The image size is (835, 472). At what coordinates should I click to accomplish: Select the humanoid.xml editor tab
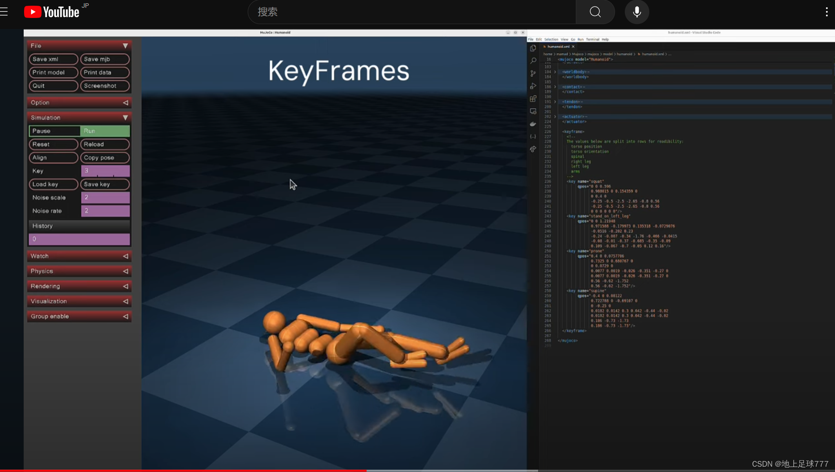(558, 47)
